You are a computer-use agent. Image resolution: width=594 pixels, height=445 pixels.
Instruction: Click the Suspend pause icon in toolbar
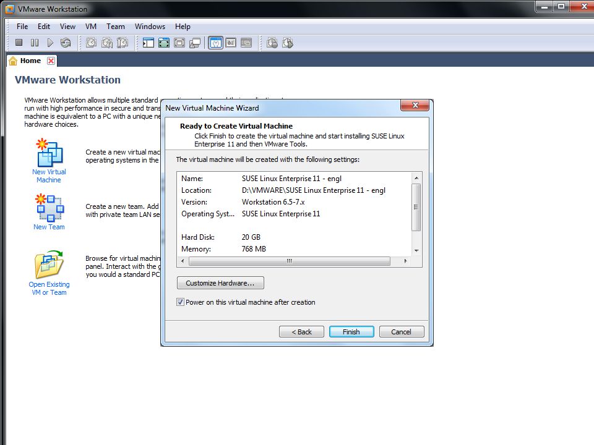35,43
